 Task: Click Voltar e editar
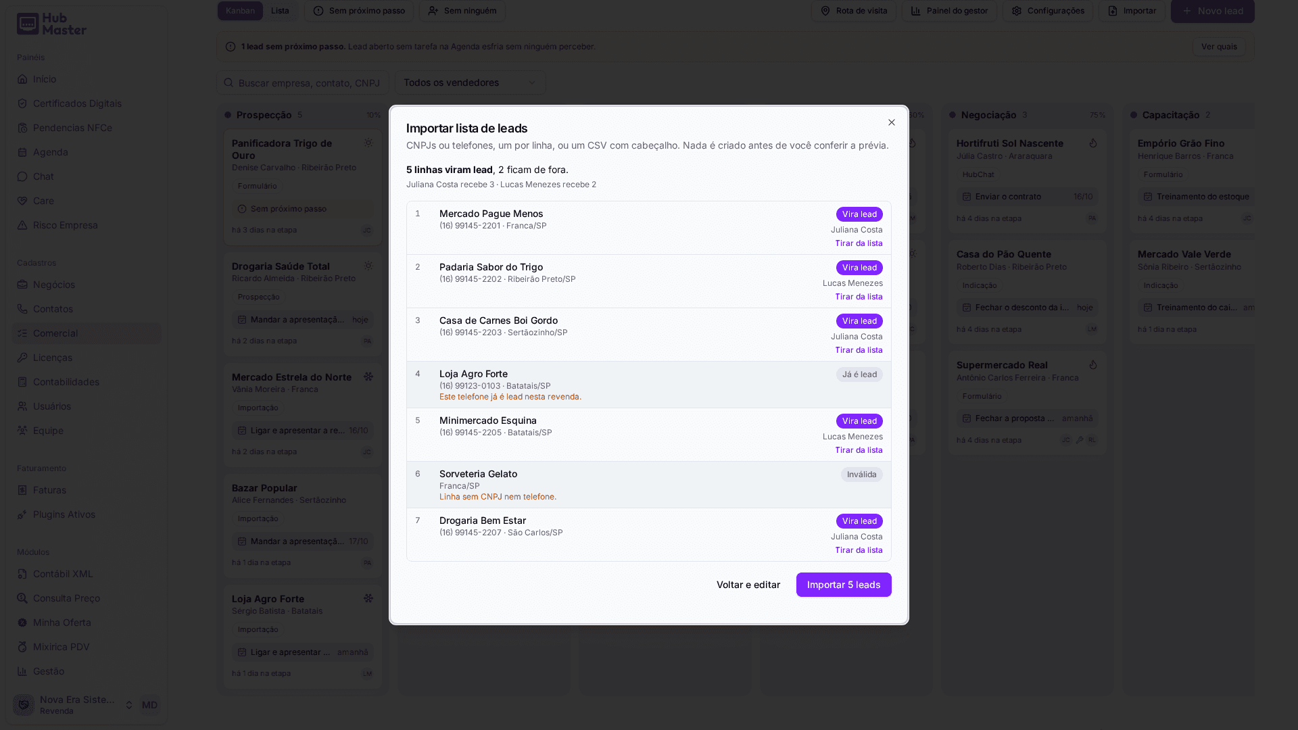point(748,585)
